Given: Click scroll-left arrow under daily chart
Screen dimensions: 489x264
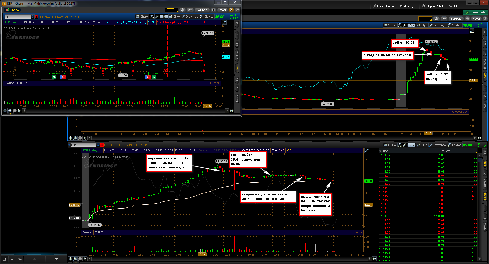Looking at the screenshot, I should tap(24, 111).
